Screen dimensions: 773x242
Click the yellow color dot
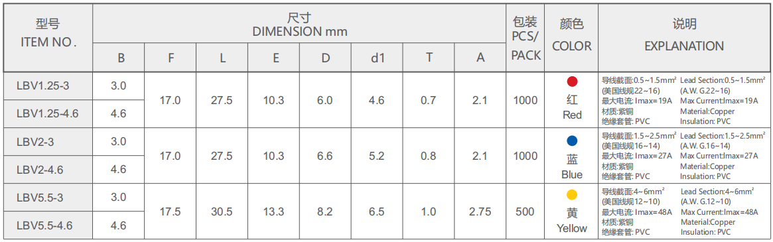tap(573, 195)
